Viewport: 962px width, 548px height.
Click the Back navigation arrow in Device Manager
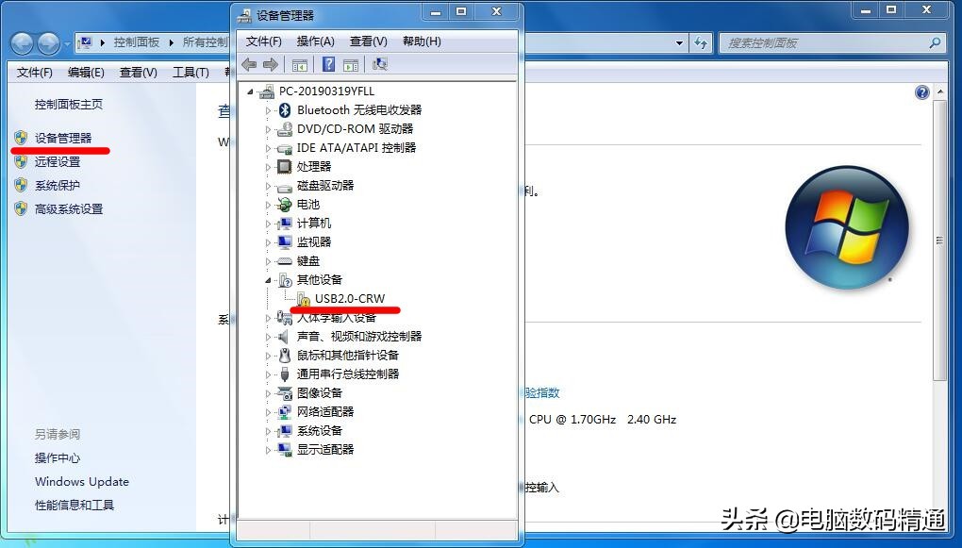248,64
